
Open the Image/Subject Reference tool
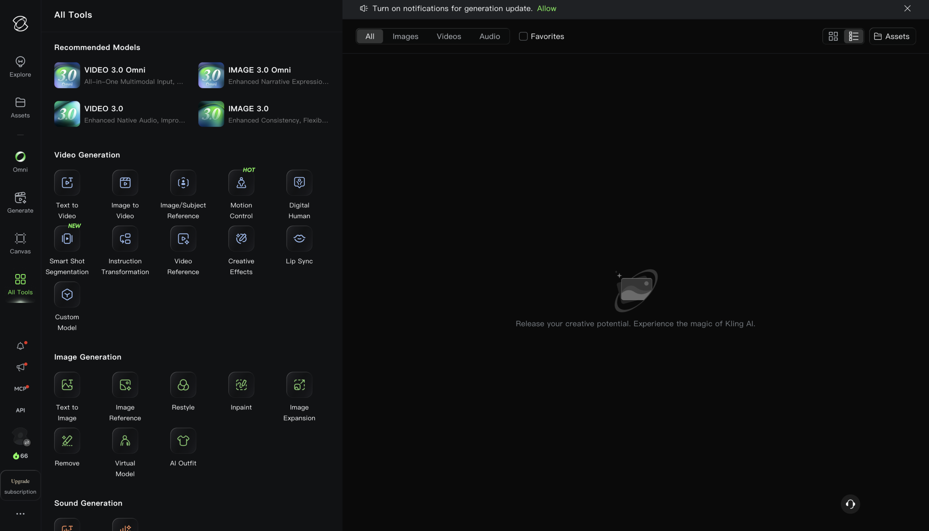click(x=183, y=195)
